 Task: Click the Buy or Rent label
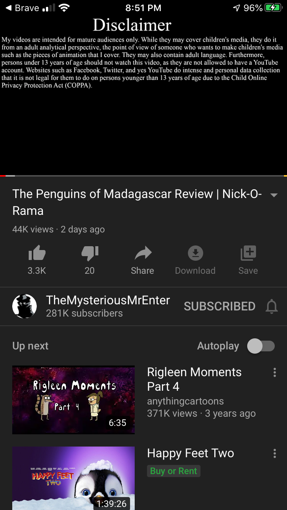[174, 471]
